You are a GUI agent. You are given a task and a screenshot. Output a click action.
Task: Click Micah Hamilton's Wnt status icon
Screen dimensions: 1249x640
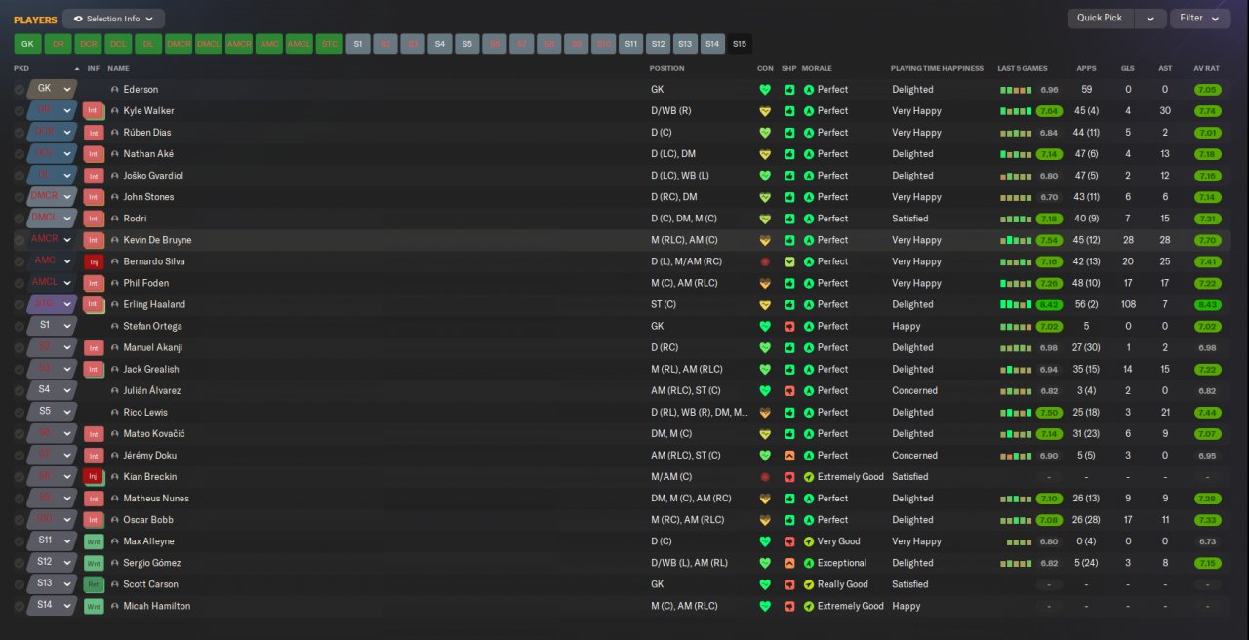[94, 606]
